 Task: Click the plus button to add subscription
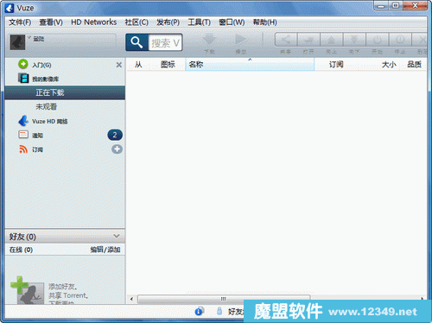coord(117,149)
